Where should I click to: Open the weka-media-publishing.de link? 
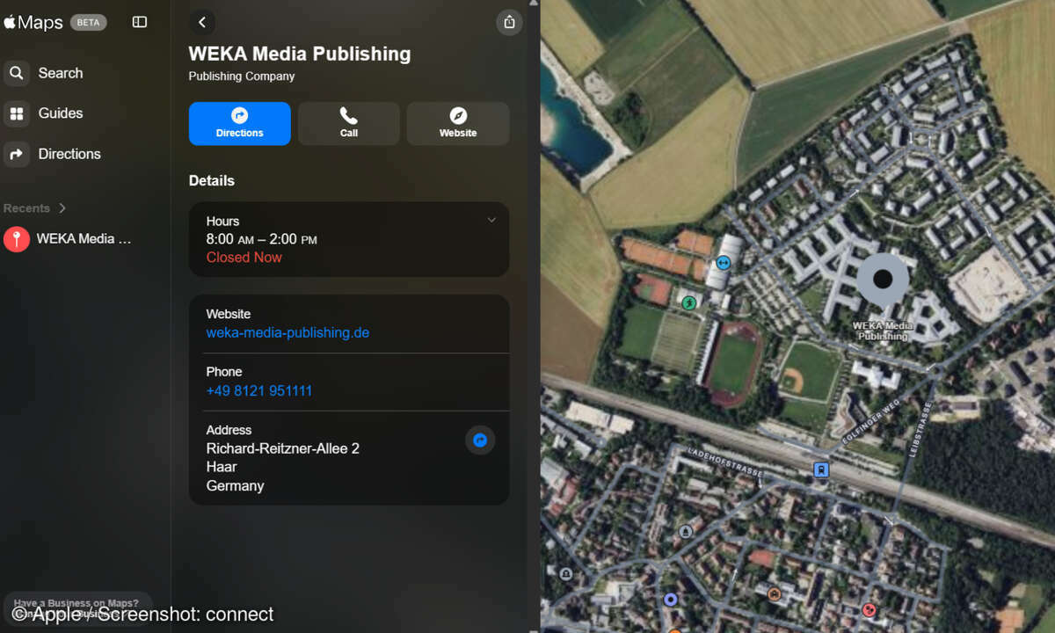click(x=287, y=333)
